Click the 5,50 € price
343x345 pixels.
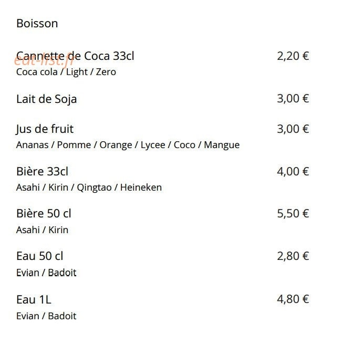[293, 213]
